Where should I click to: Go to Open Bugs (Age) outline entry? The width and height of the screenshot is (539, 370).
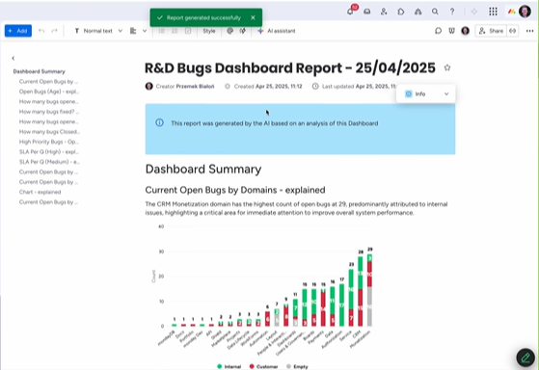click(49, 92)
